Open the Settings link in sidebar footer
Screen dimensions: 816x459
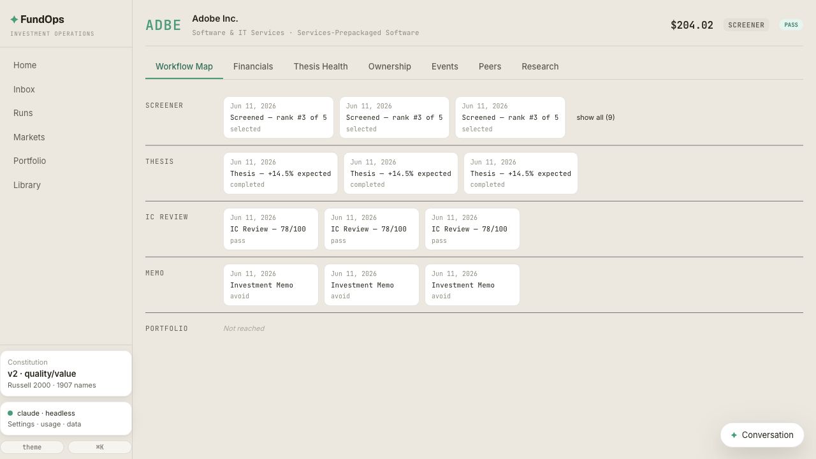(x=21, y=425)
